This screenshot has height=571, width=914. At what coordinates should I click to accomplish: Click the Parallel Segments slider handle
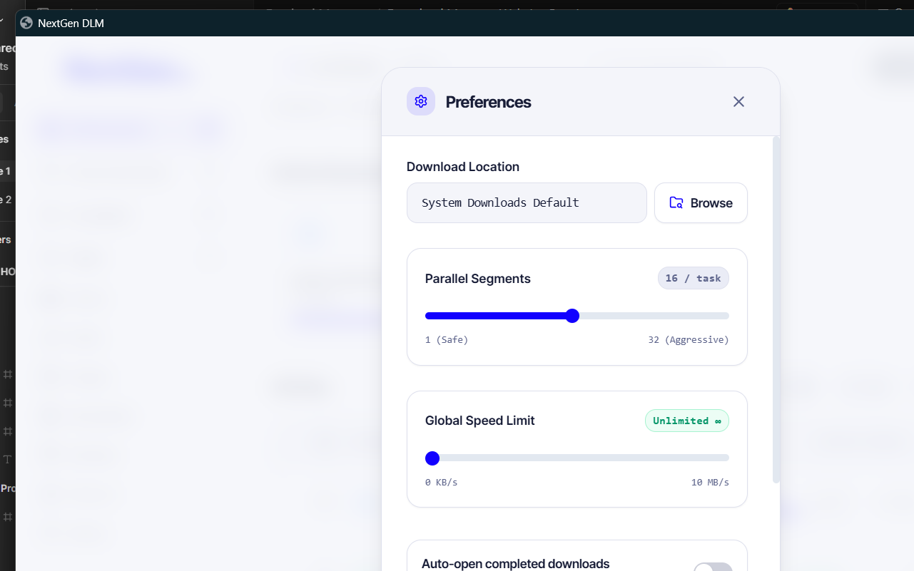pos(572,316)
